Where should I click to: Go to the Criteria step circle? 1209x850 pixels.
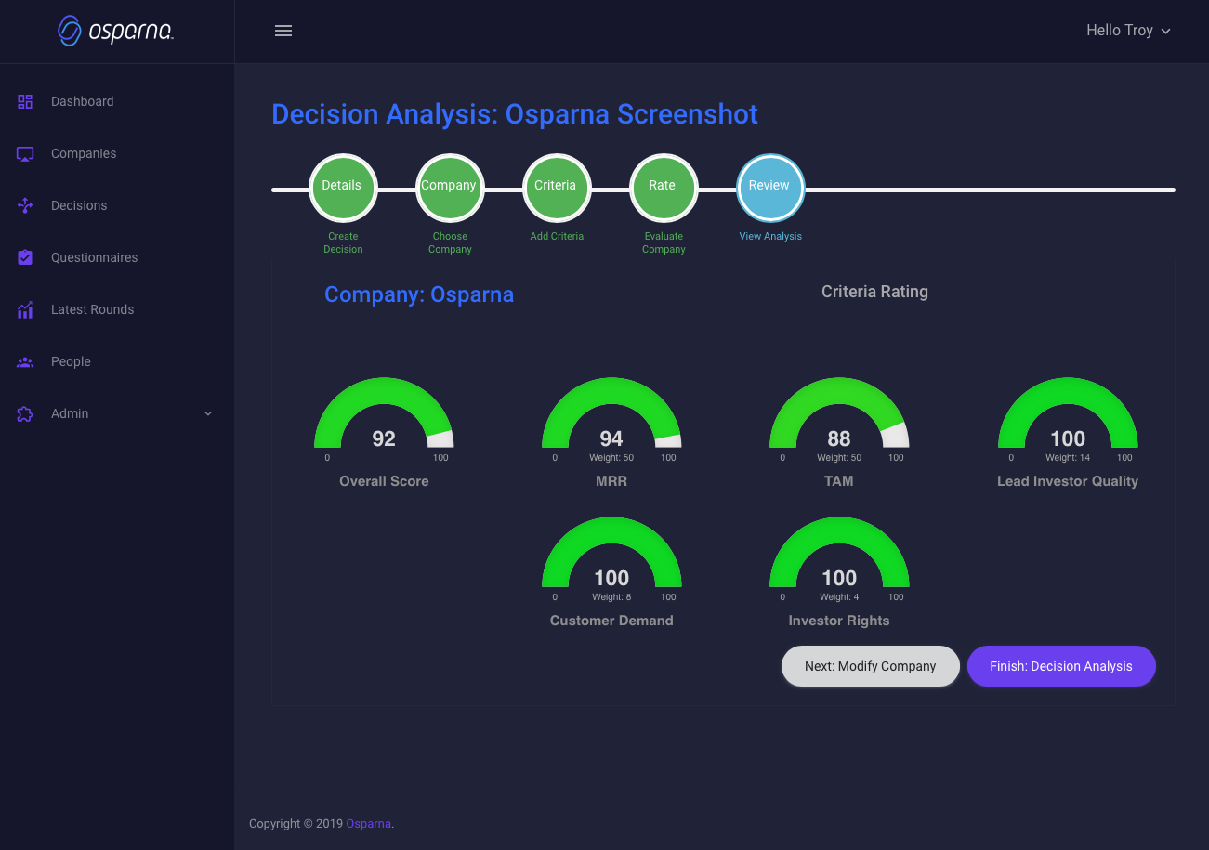tap(556, 188)
